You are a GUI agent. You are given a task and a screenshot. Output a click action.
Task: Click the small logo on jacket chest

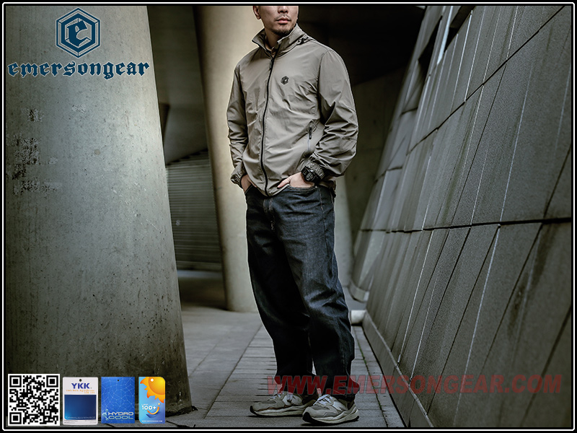[284, 80]
